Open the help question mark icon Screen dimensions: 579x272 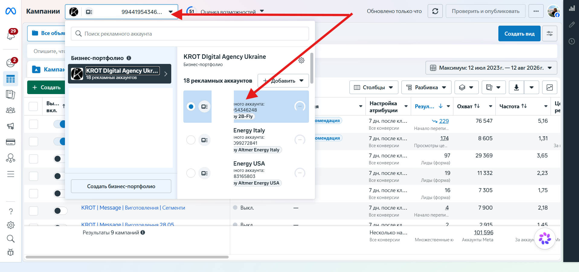pos(11,211)
